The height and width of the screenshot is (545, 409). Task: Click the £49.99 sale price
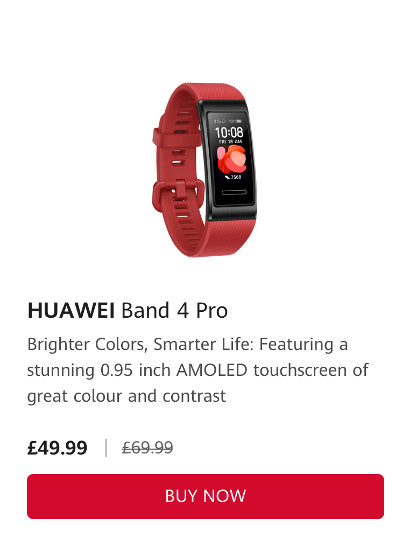pyautogui.click(x=57, y=448)
